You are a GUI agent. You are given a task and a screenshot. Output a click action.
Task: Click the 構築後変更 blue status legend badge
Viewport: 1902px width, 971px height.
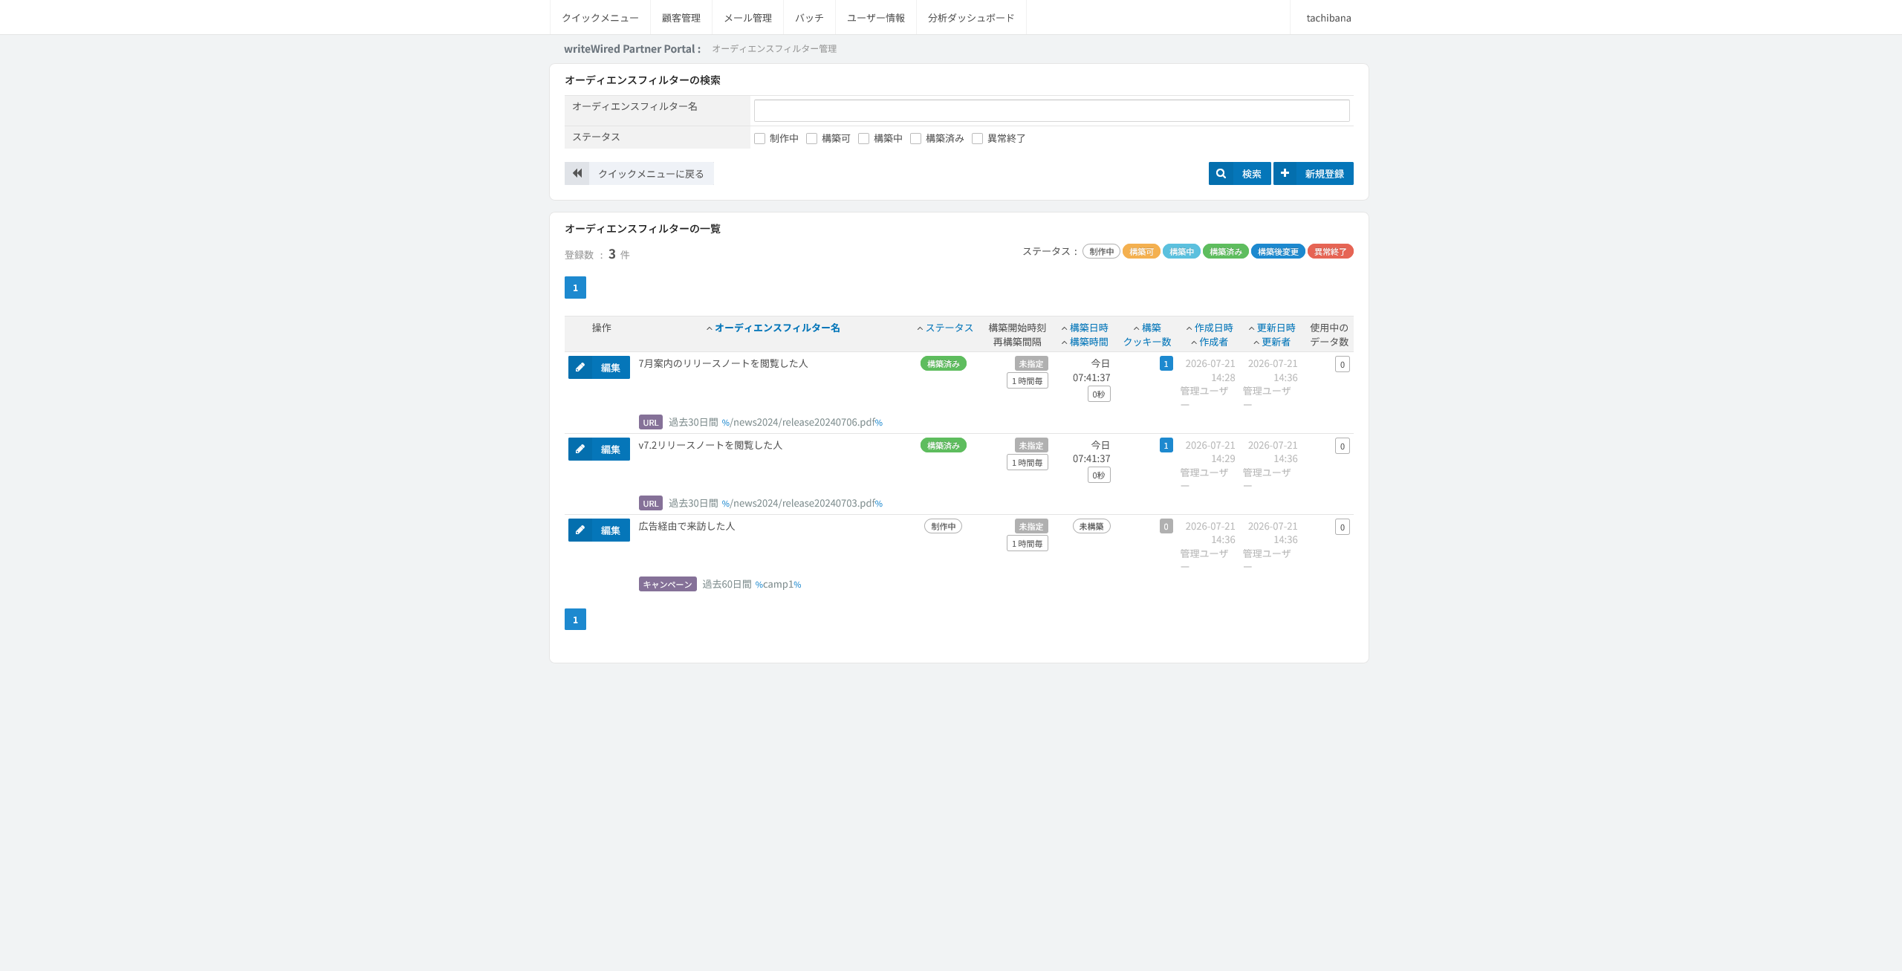(1278, 252)
